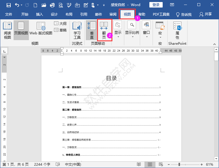Click page count 第1页，共6页 in status bar

pyautogui.click(x=16, y=165)
